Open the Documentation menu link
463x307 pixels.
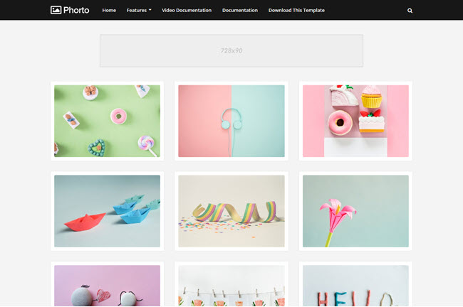pyautogui.click(x=240, y=10)
